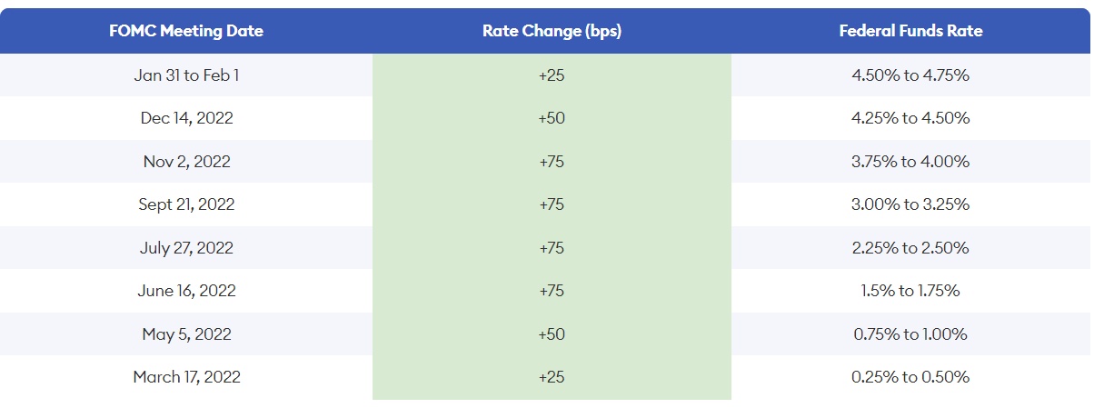Select the 1.5% to 1.75% rate cell
The height and width of the screenshot is (408, 1094).
tap(910, 291)
